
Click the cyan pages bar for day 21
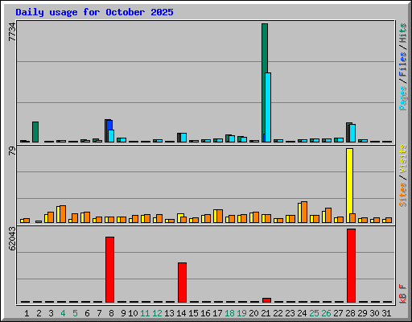268,107
